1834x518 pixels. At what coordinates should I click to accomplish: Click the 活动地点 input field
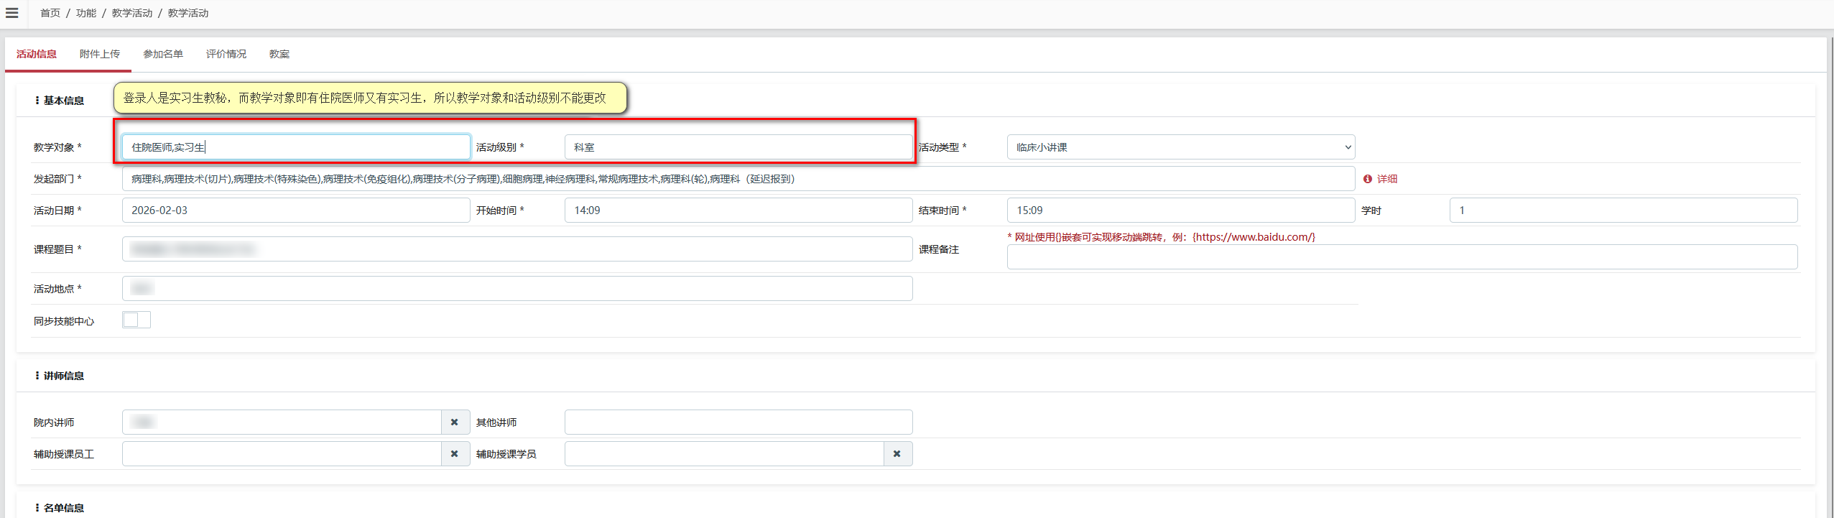pyautogui.click(x=517, y=289)
